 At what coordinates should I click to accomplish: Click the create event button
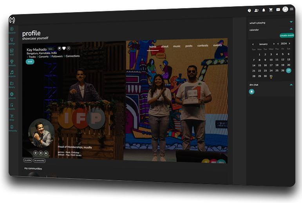click(287, 35)
